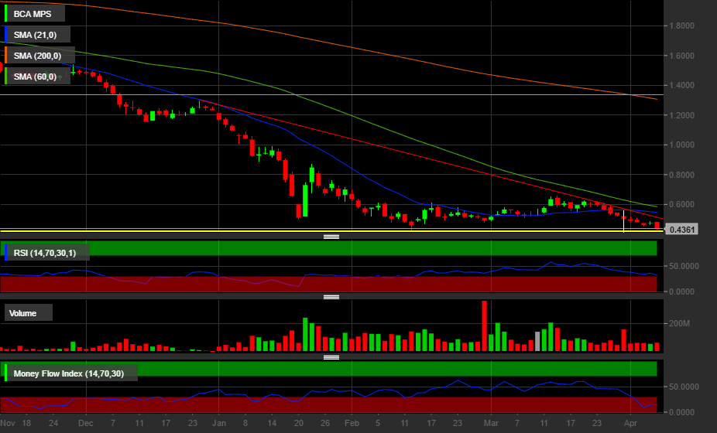The image size is (717, 433).
Task: Click the 200M value on Volume axis
Action: tap(680, 323)
